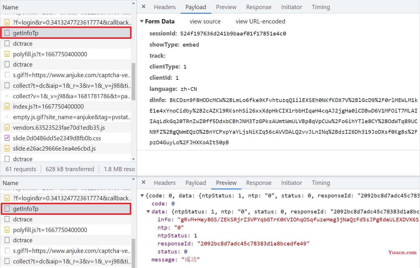420x268 pixels.
Task: Click icon of getInfoTp in upper list
Action: [x=7, y=33]
